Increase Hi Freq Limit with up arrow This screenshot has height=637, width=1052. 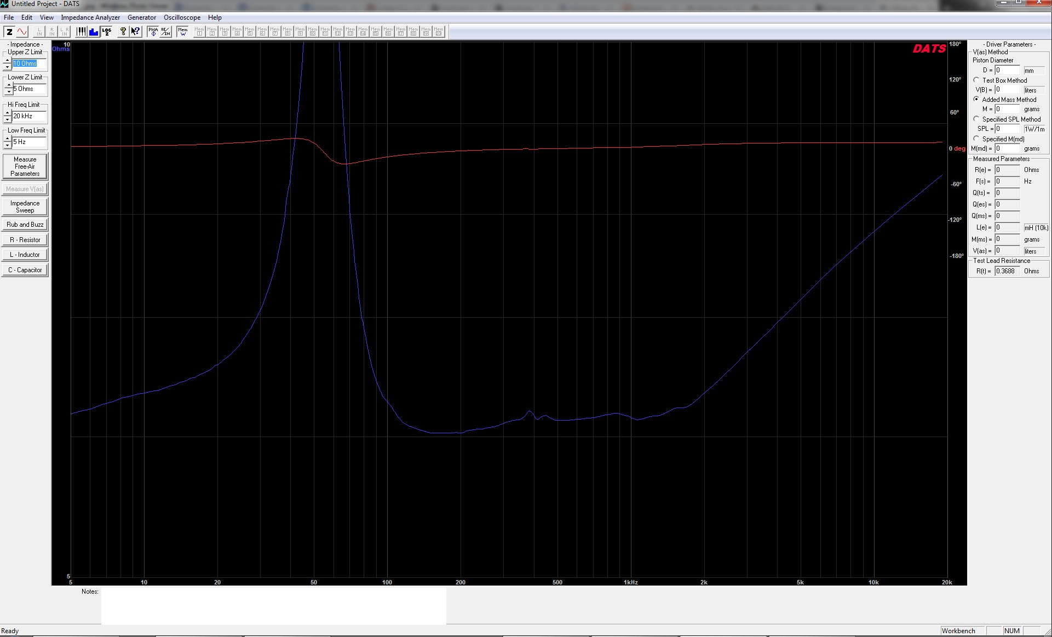(x=7, y=113)
